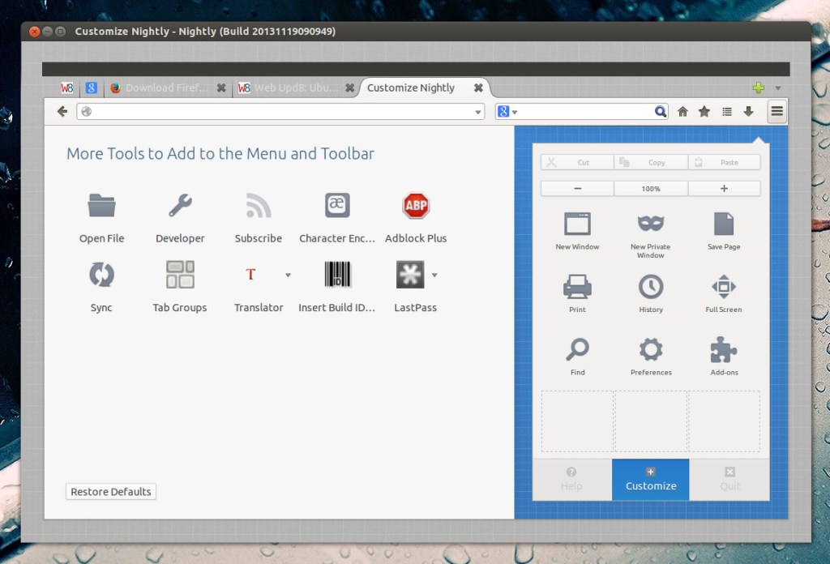
Task: Click the blue Customize button
Action: pyautogui.click(x=650, y=480)
